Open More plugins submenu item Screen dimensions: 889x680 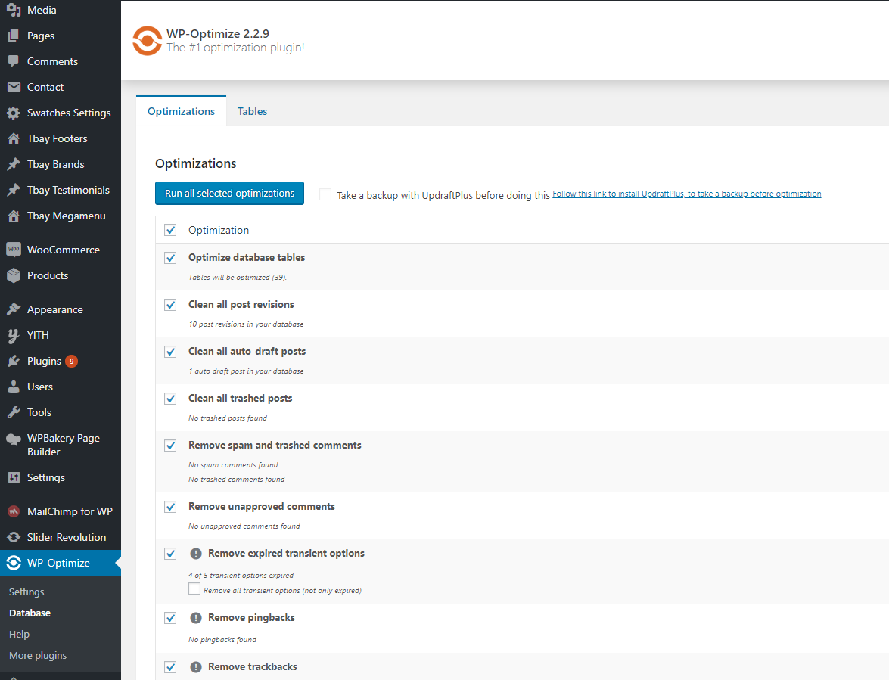pos(38,655)
